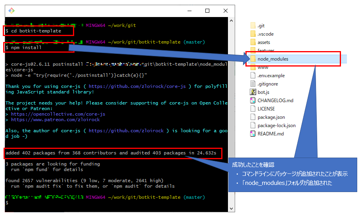
Task: Click the node_modules folder icon
Action: [x=253, y=59]
